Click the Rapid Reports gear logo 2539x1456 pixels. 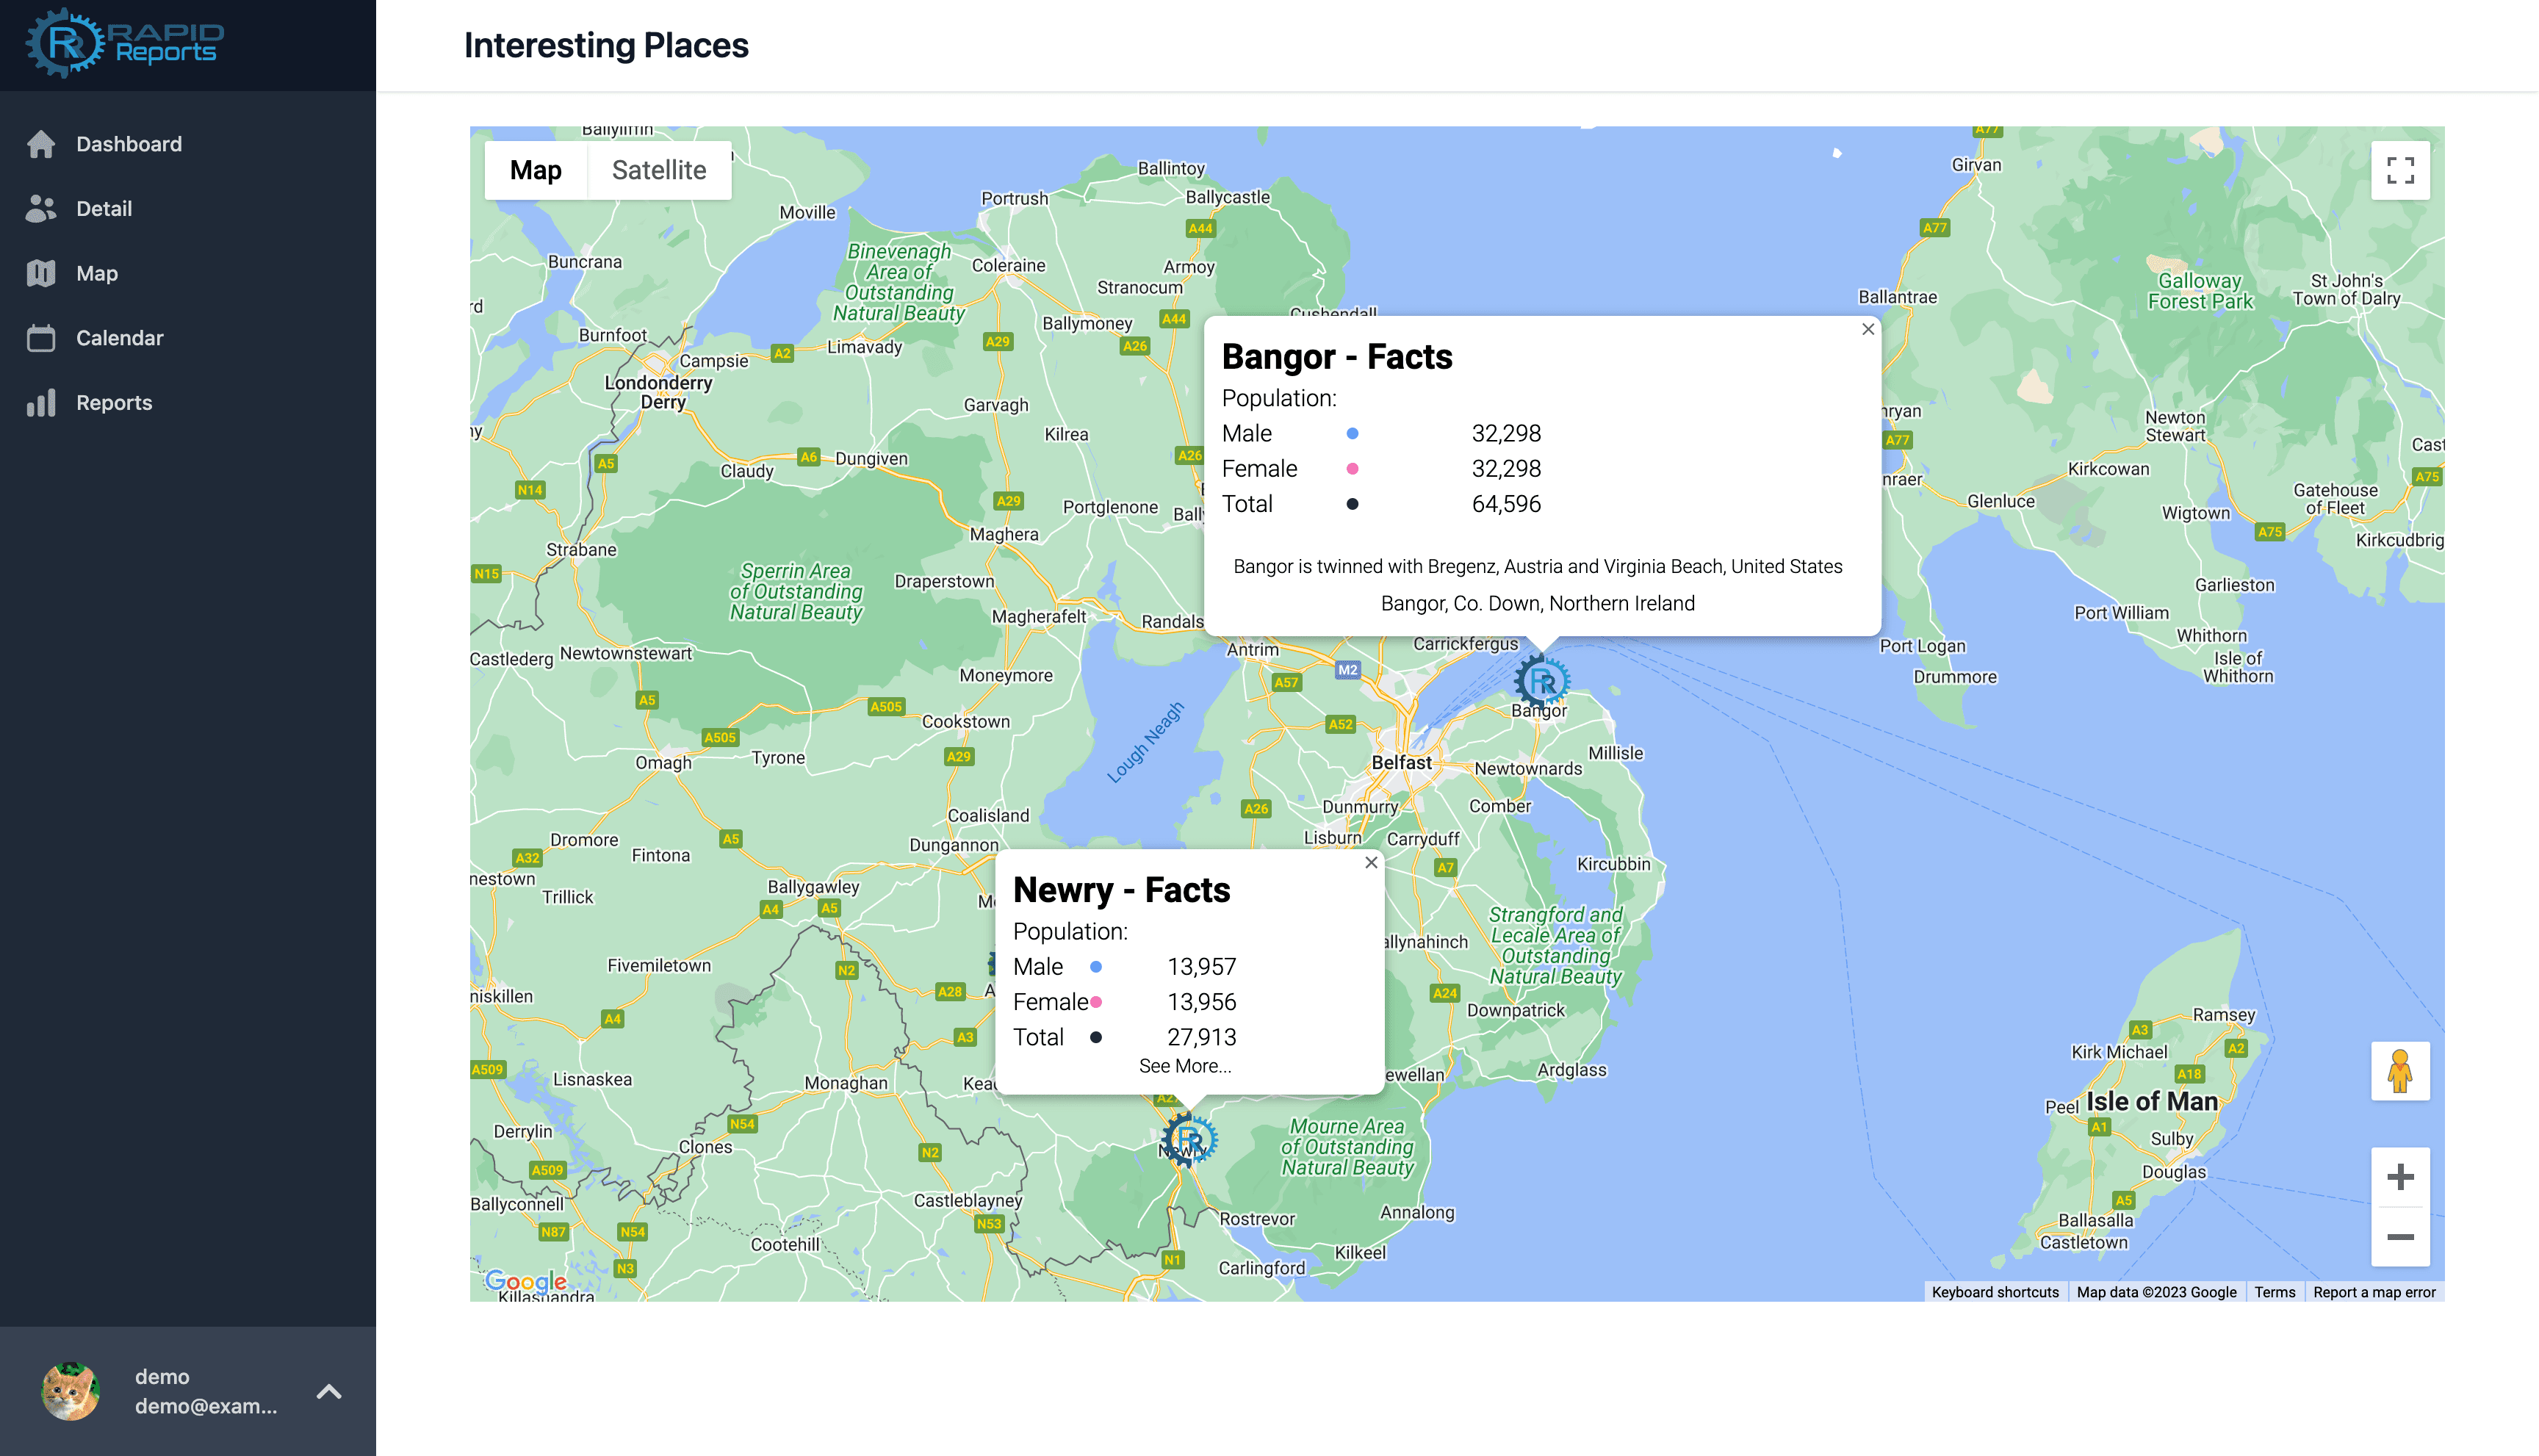66,43
